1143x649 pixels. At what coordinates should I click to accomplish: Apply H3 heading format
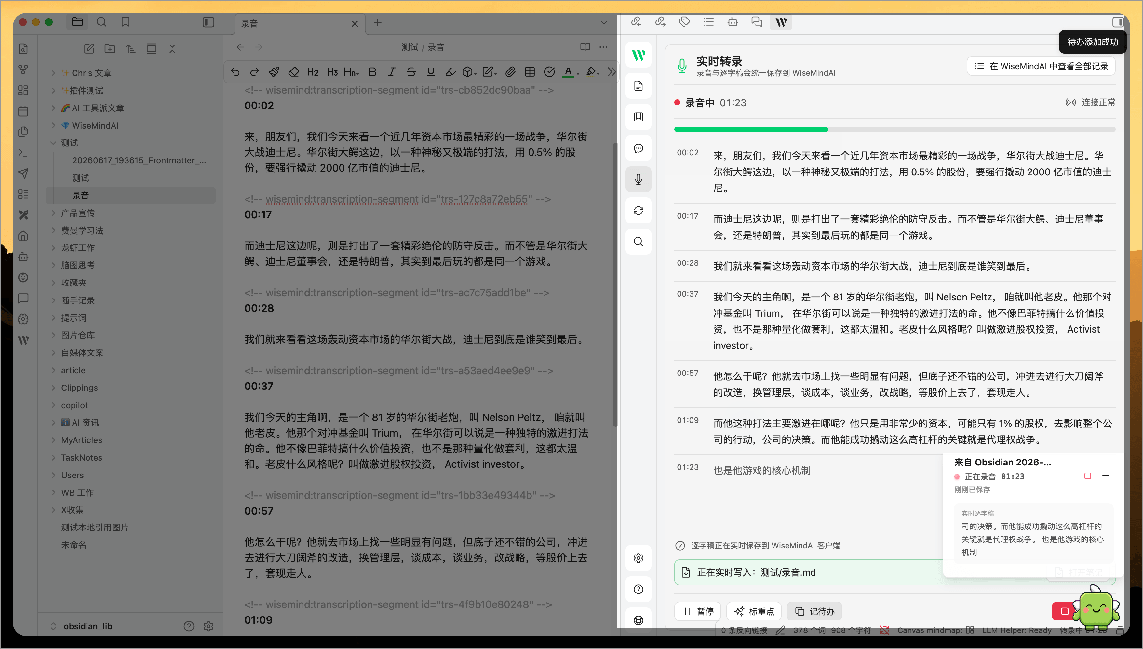(x=332, y=72)
